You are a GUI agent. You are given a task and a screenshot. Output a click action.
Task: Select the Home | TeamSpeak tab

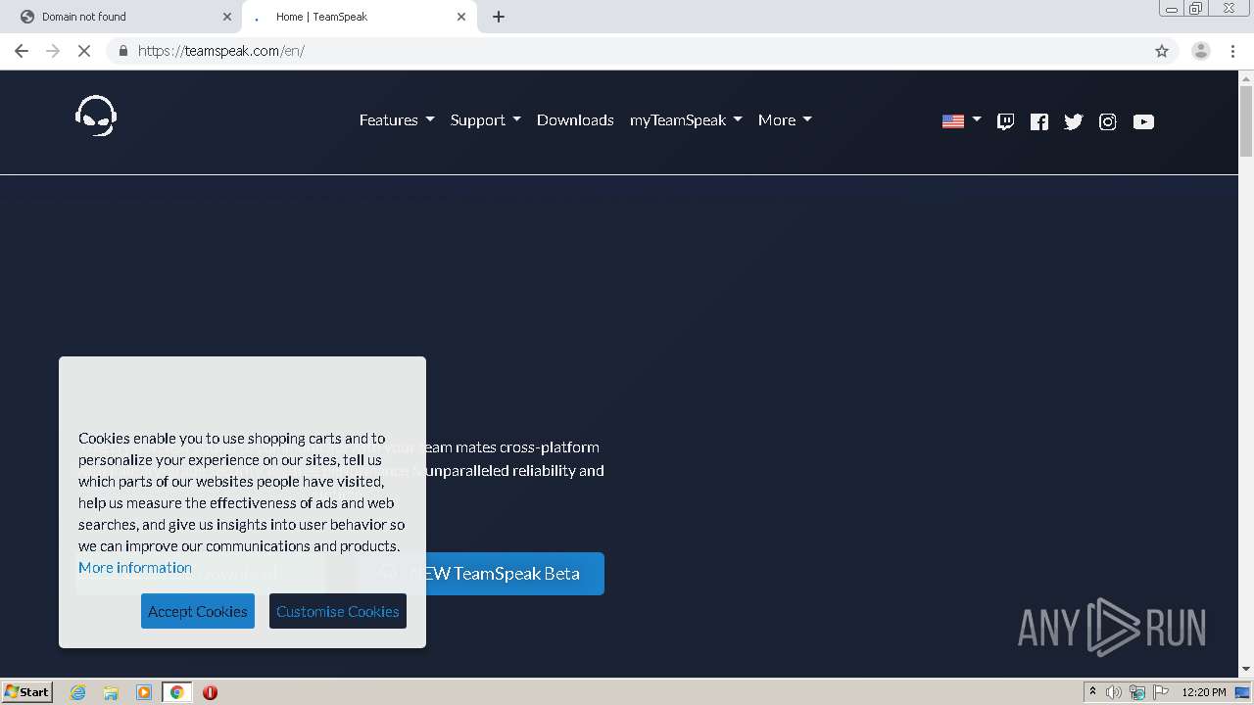tap(358, 17)
